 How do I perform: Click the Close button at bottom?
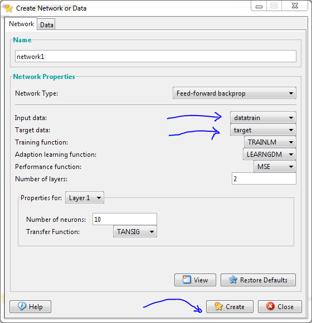point(280,306)
